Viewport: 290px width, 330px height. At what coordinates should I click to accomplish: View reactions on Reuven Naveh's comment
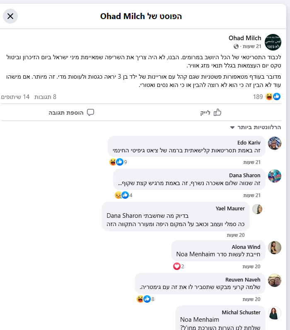coord(143,299)
